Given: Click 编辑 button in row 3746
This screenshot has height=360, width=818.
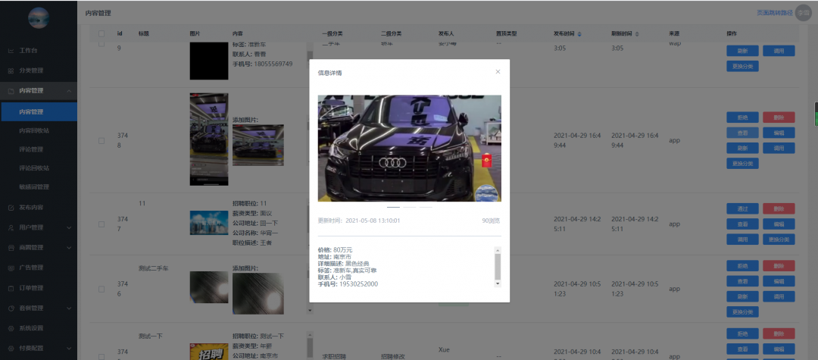Looking at the screenshot, I should [779, 281].
